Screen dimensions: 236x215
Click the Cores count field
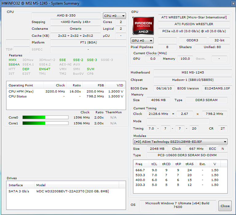[121, 22]
